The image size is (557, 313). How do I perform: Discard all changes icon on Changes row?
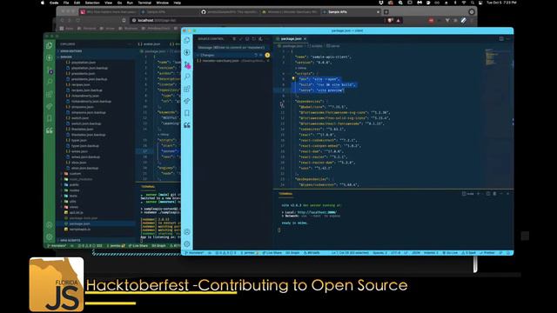(x=256, y=55)
